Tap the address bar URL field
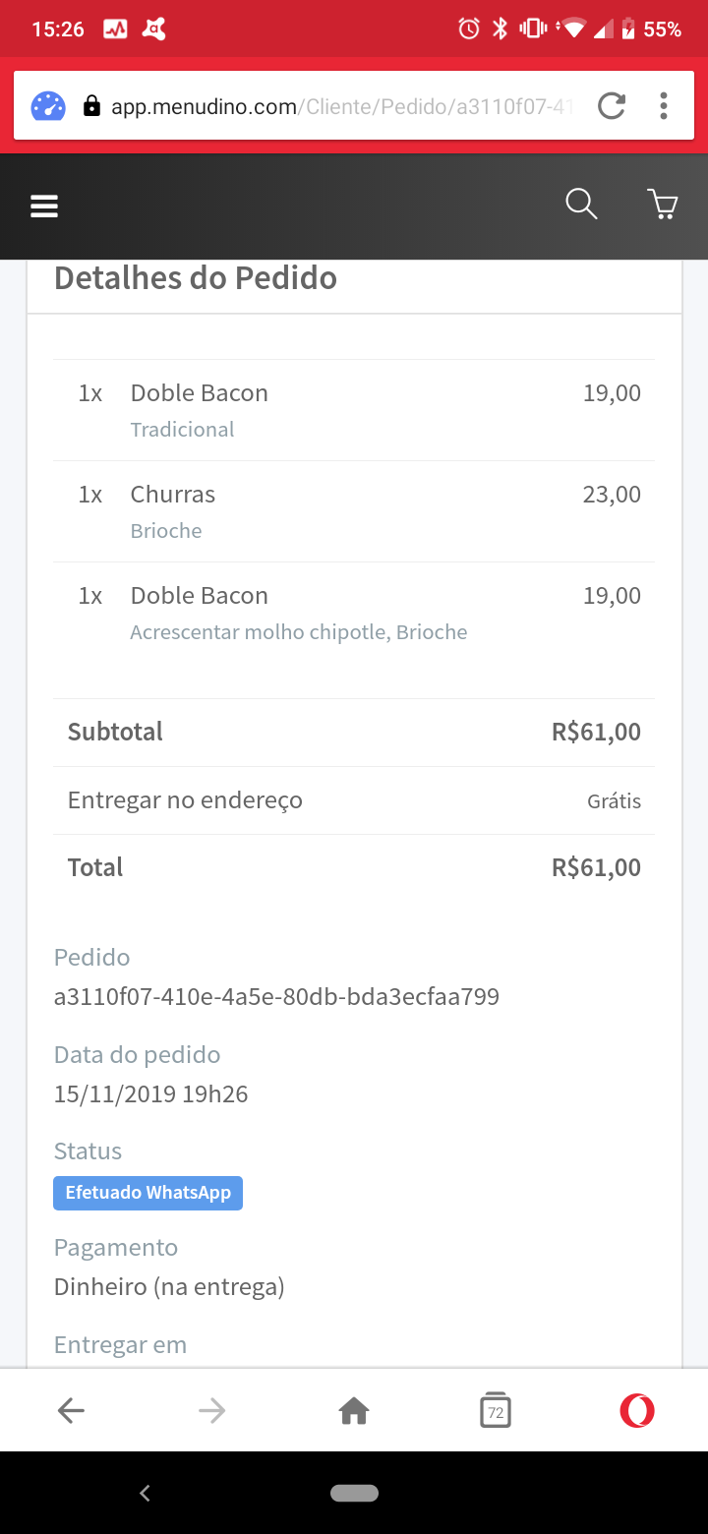This screenshot has width=708, height=1534. coord(339,106)
